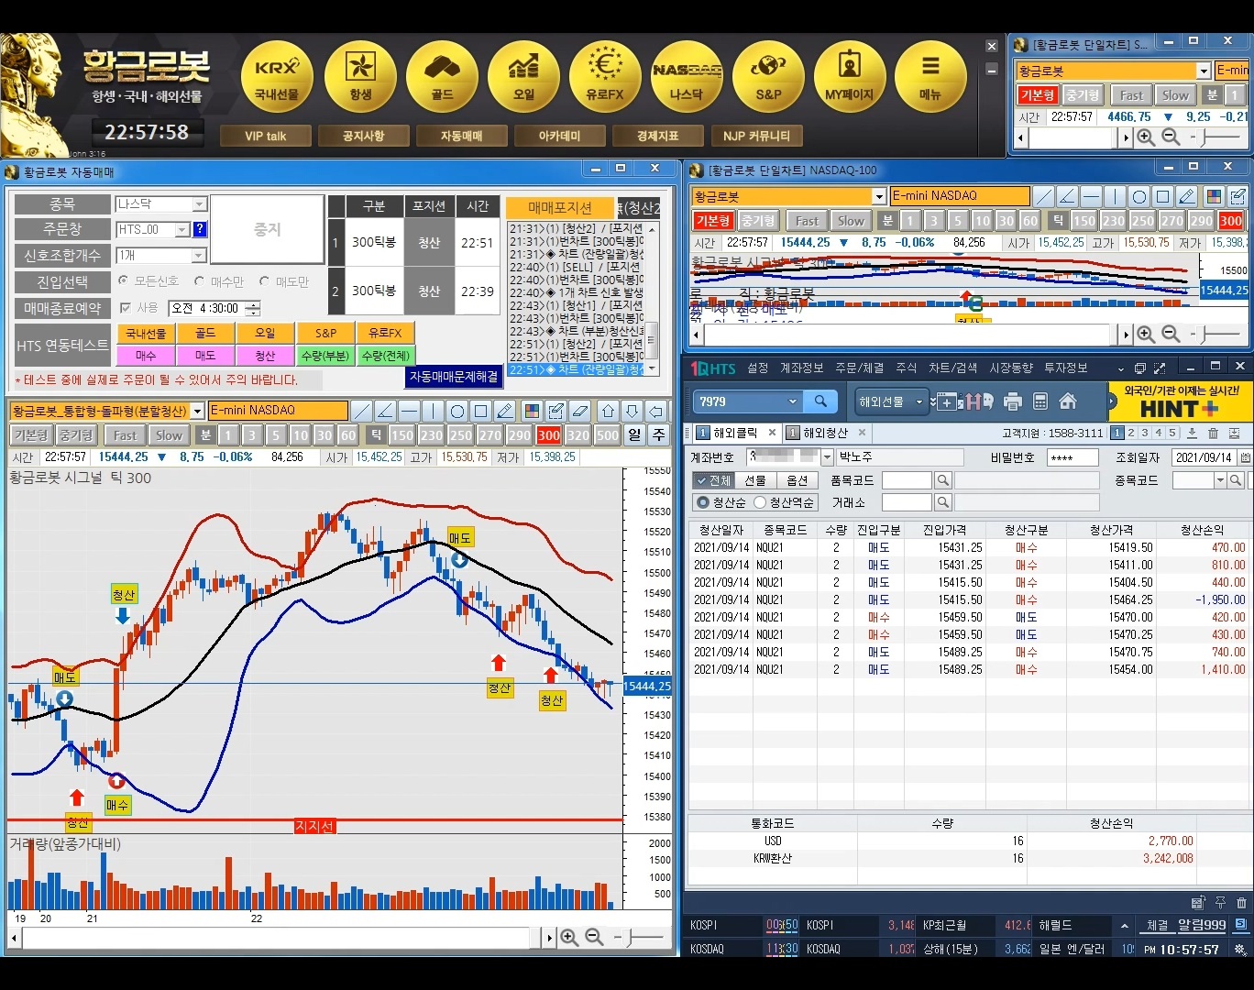
Task: Expand 계좌번호 account dropdown
Action: point(827,456)
